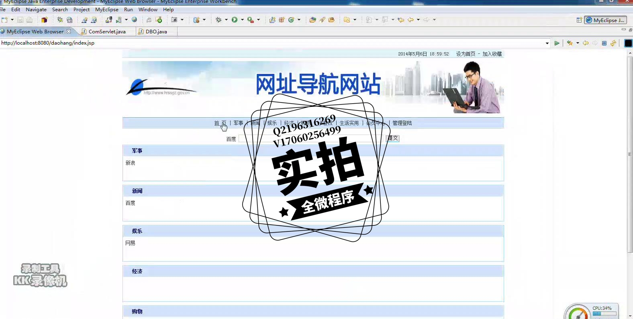Screen dimensions: 633x319
Task: Switch to the MyEclipse Java perspective button
Action: (x=606, y=20)
